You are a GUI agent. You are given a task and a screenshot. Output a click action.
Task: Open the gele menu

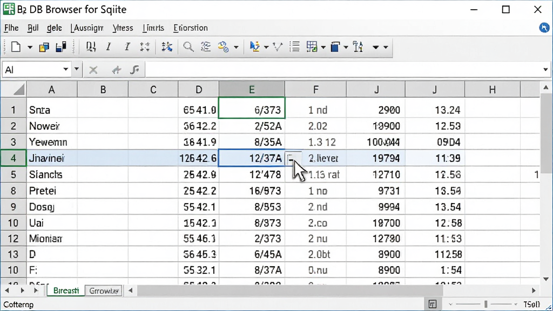pyautogui.click(x=54, y=28)
